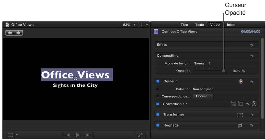Click the viewer transform tool icon

tap(10, 135)
